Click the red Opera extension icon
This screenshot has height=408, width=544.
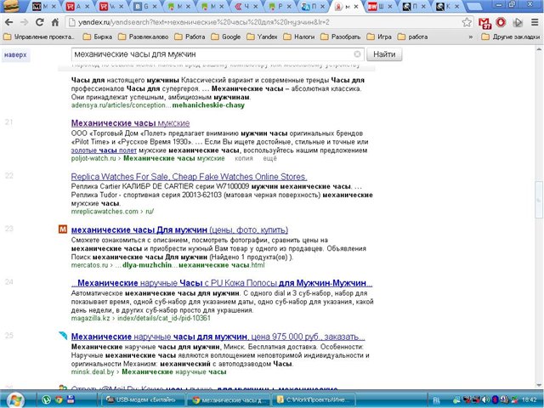pos(501,22)
